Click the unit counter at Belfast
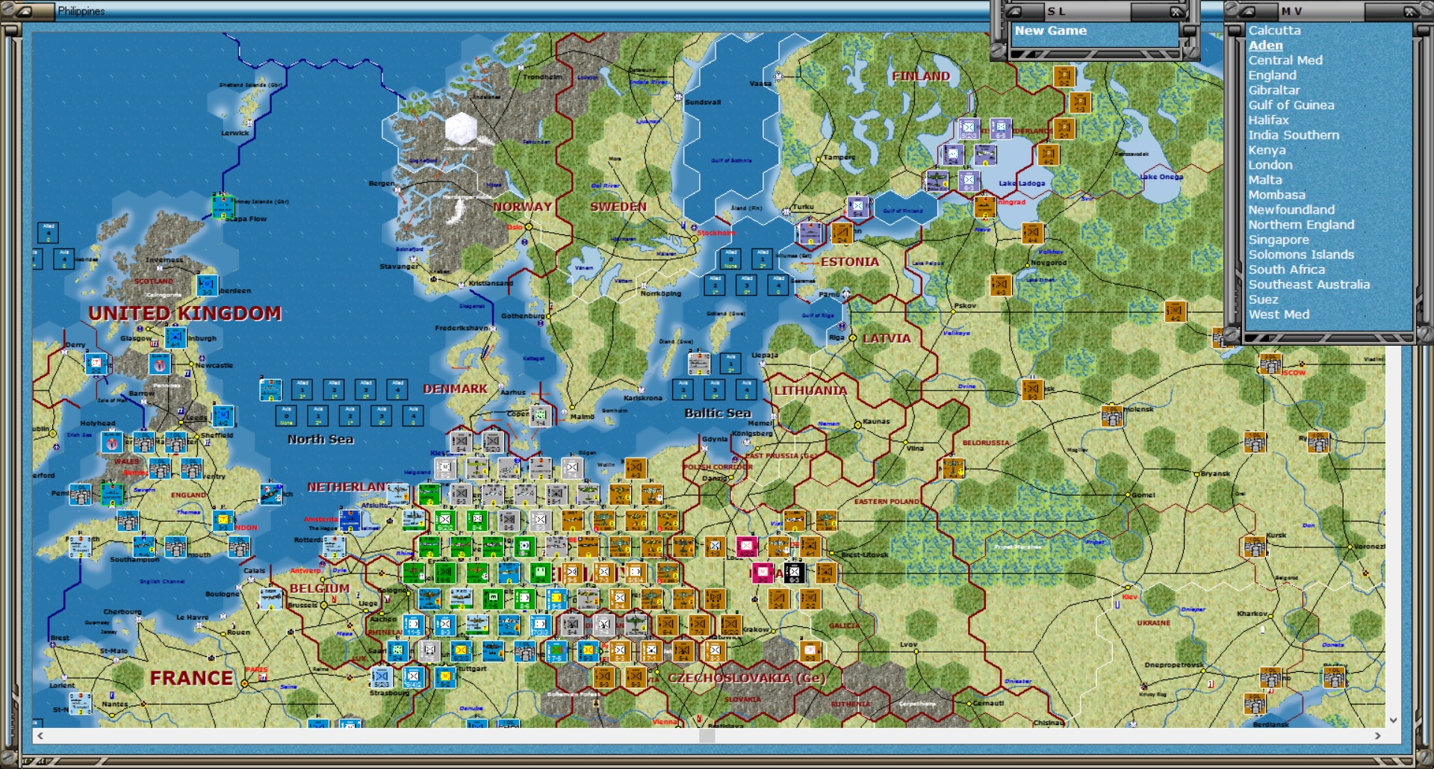 [96, 364]
